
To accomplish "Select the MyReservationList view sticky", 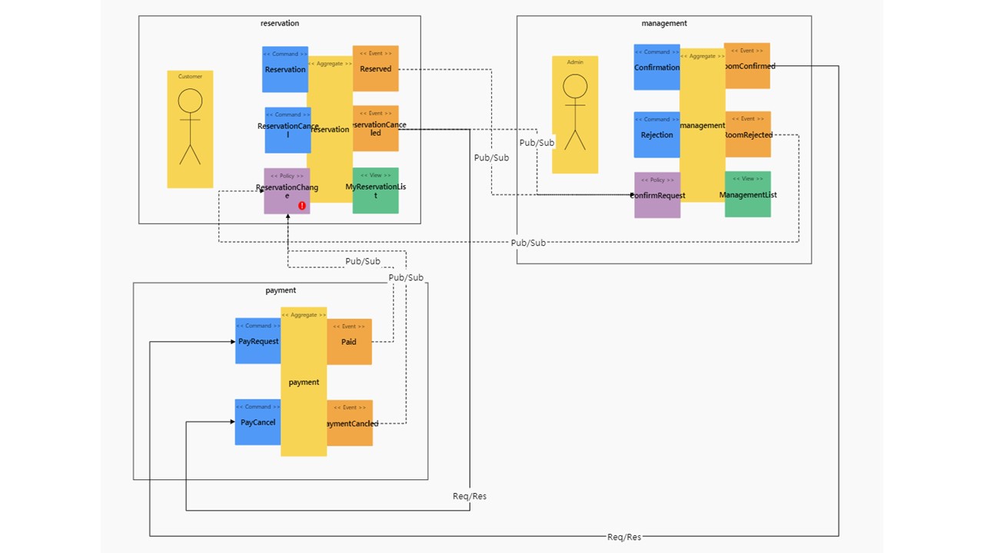I will click(375, 190).
